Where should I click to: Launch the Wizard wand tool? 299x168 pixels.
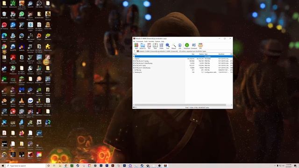pos(174,46)
